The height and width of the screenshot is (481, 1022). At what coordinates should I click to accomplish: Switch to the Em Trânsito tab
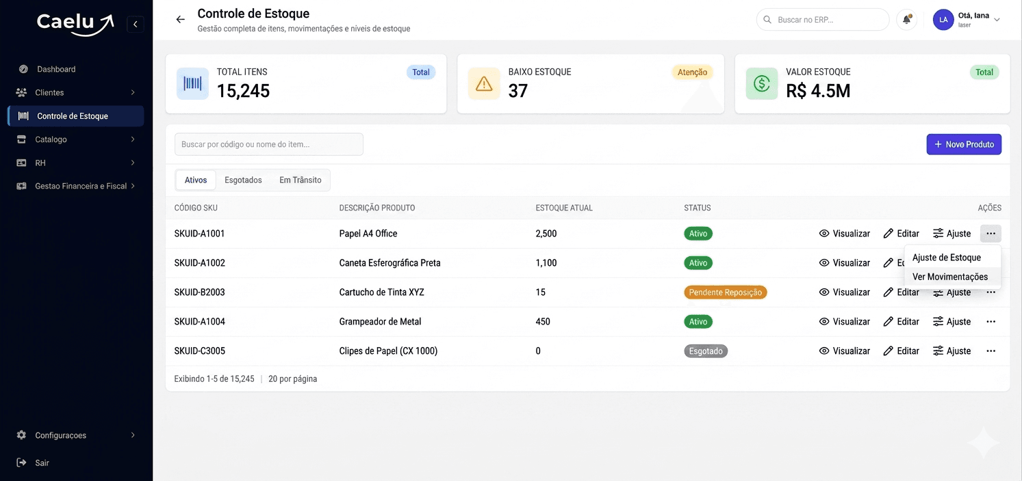tap(300, 180)
